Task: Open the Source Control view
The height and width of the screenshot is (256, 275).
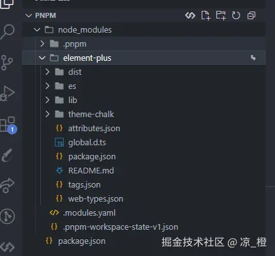Action: 7,63
